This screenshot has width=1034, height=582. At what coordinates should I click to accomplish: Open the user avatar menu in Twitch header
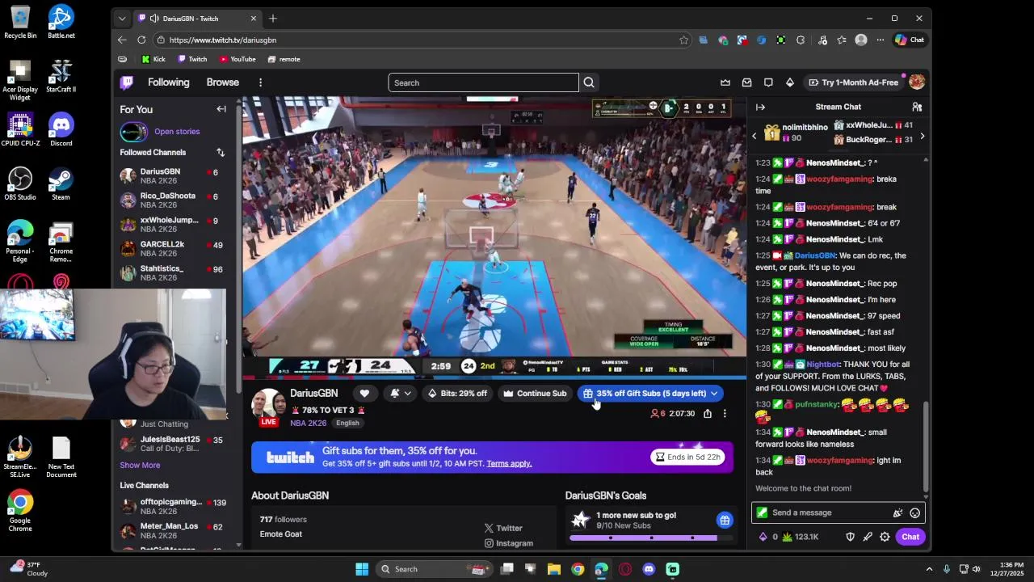(x=917, y=82)
